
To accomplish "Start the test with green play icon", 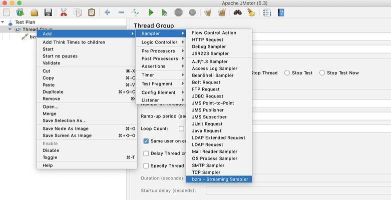I will coord(151,12).
